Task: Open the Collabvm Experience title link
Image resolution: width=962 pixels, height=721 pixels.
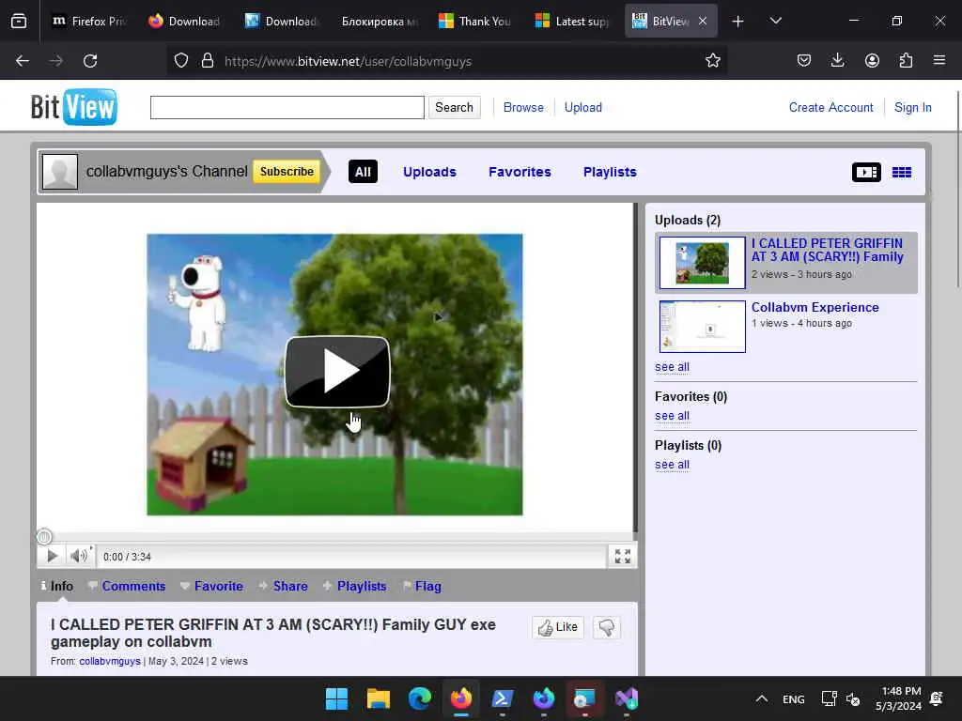Action: tap(815, 307)
